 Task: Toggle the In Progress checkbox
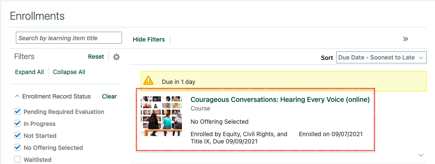click(x=18, y=123)
